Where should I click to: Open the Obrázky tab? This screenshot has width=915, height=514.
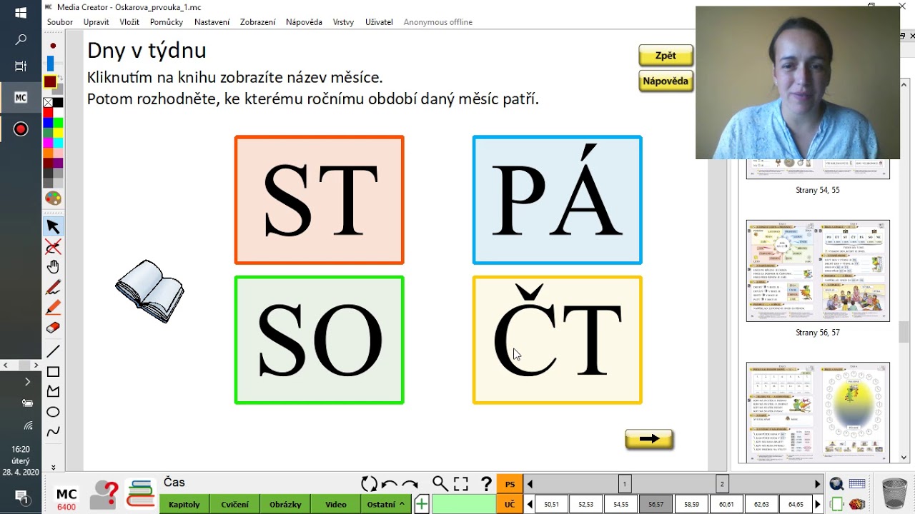(285, 504)
